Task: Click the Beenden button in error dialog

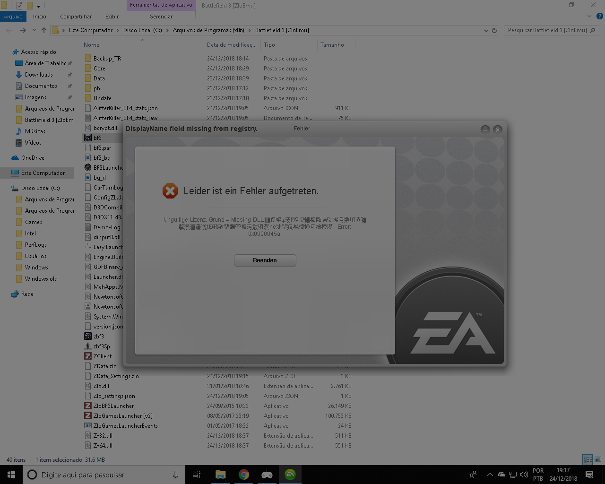Action: coord(265,260)
